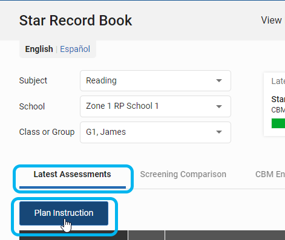Viewport: 285px width, 240px height.
Task: Select the English language option
Action: [39, 49]
